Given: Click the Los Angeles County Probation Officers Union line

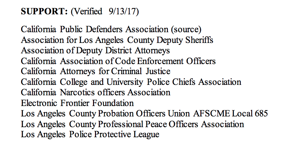Looking at the screenshot, I should (x=105, y=114).
